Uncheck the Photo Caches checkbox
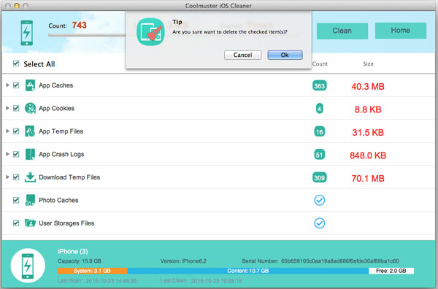This screenshot has width=438, height=289. click(16, 200)
